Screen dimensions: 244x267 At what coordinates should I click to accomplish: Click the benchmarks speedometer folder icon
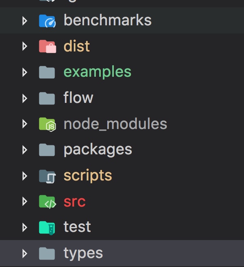click(47, 21)
